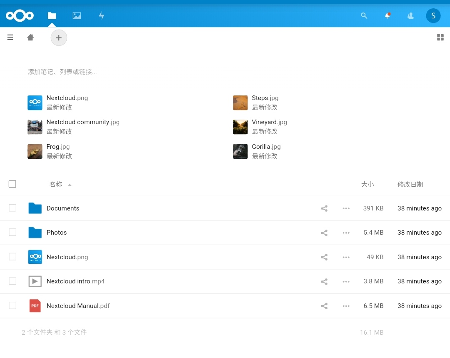Check the Documents folder checkbox

(x=12, y=208)
